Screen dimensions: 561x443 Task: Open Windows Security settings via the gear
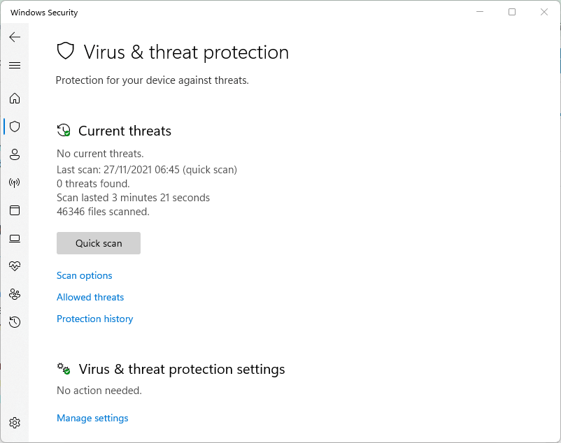[x=15, y=423]
